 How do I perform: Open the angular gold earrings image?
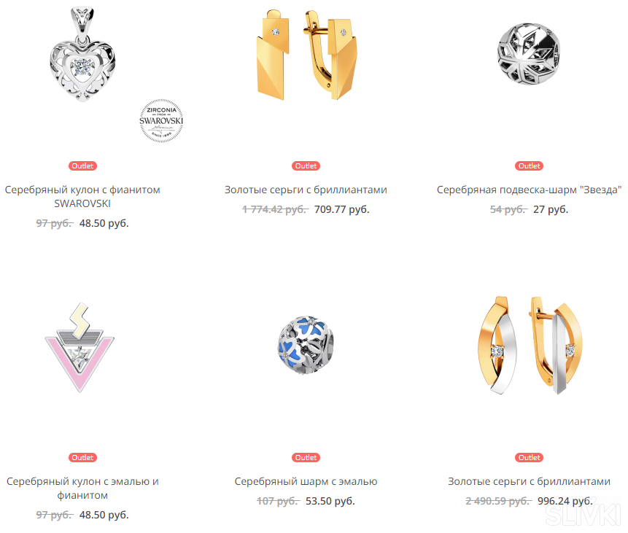tap(306, 55)
